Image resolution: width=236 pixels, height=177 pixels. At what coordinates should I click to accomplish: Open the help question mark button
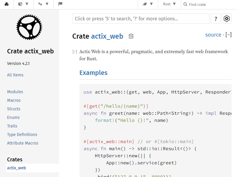pyautogui.click(x=216, y=19)
